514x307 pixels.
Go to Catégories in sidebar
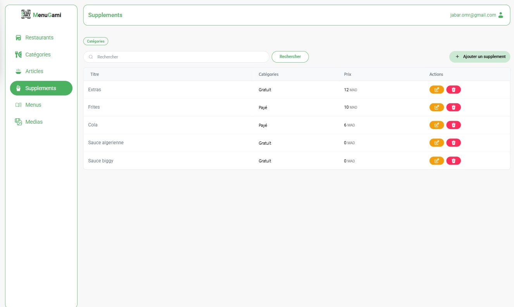click(x=38, y=55)
